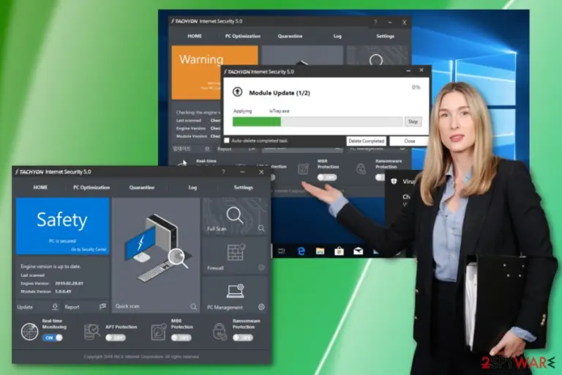This screenshot has height=375, width=562.
Task: Open Microsoft Store from the taskbar
Action: (339, 250)
